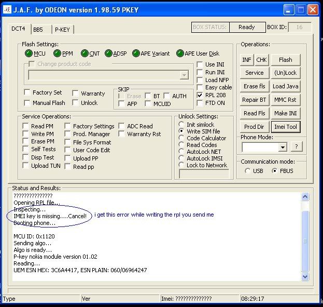323x307 pixels.
Task: Toggle the green MCU flash indicator
Action: [x=29, y=54]
